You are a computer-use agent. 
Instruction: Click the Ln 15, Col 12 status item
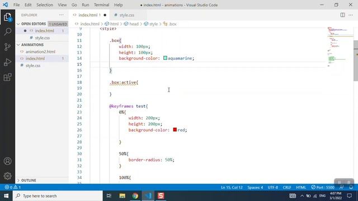tap(232, 188)
